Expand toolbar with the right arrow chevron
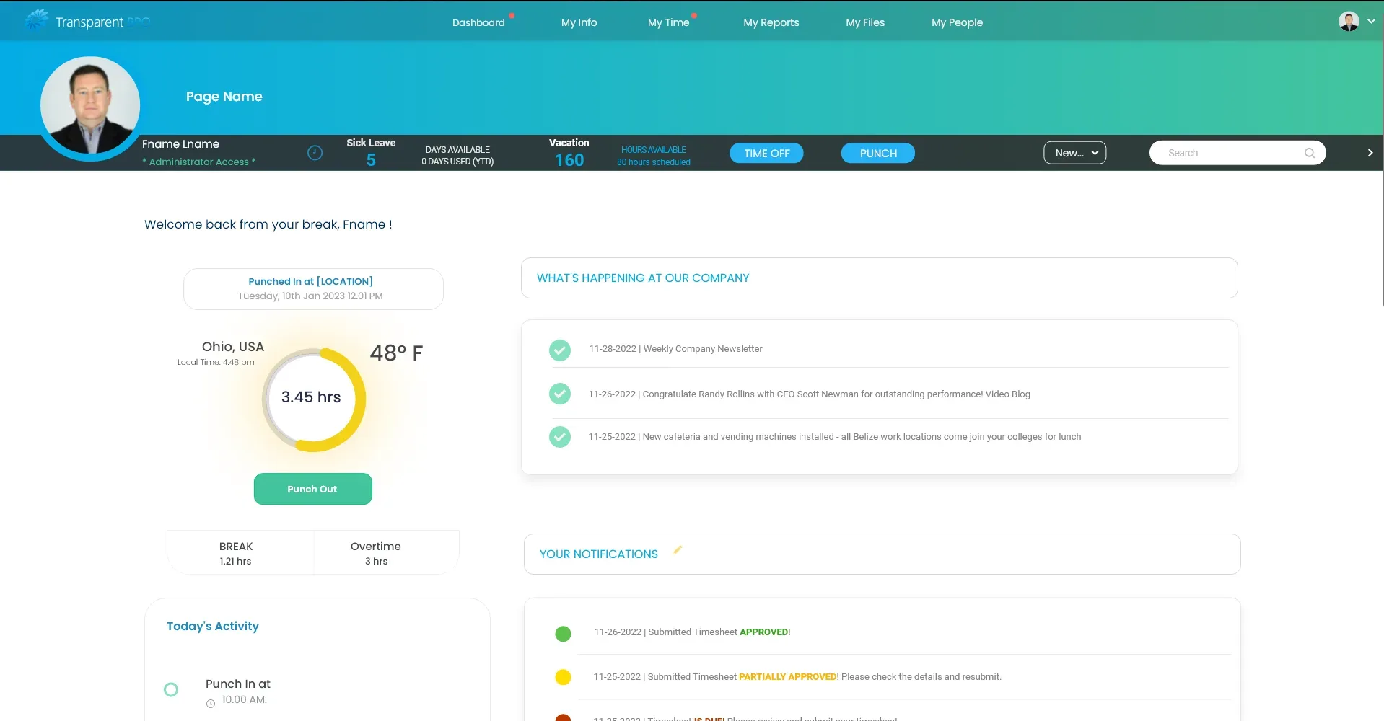The image size is (1384, 721). (x=1370, y=153)
